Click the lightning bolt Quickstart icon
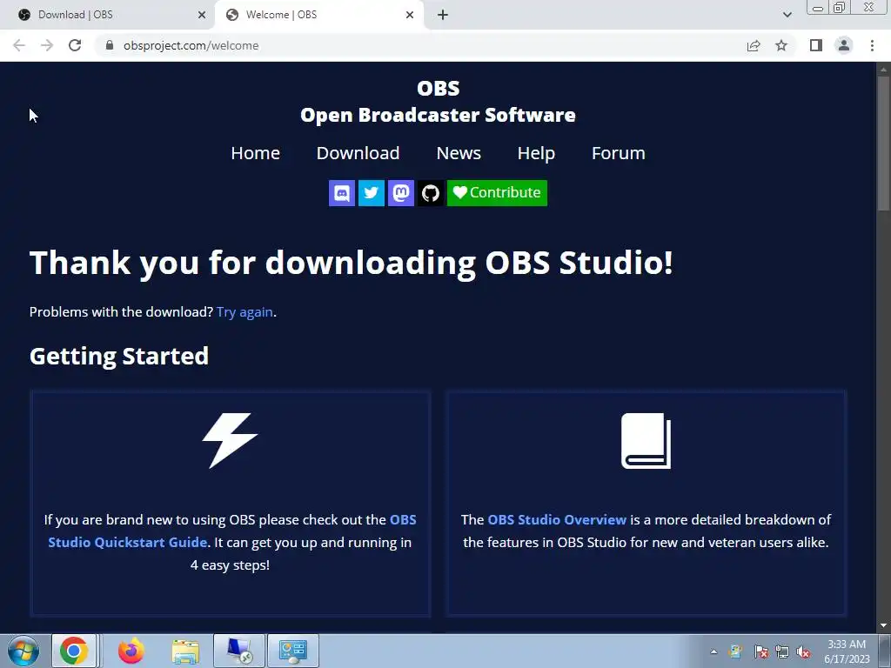The image size is (891, 668). pos(230,441)
